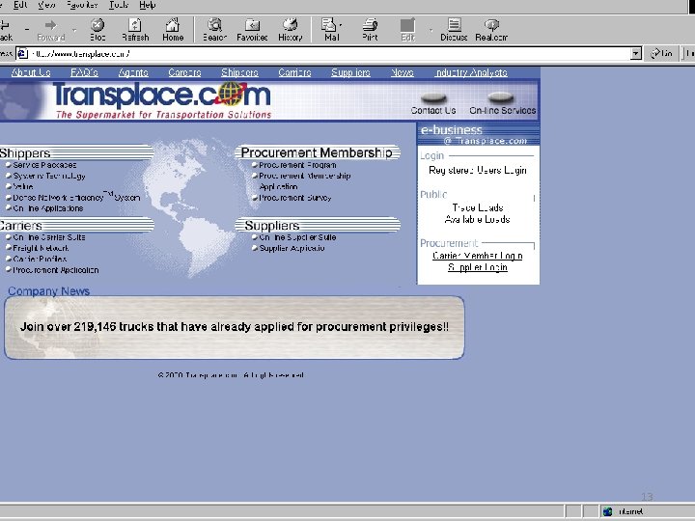Open the History toolbar icon
Screen dimensions: 695x521
click(291, 30)
